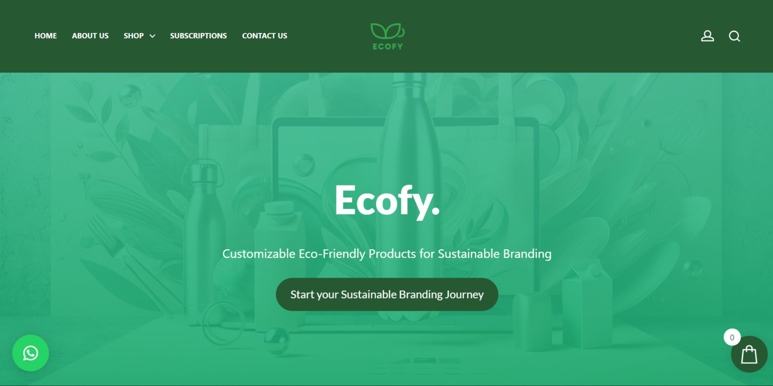Open the WhatsApp chat bubble
Screen dimensions: 773x386
pos(30,353)
